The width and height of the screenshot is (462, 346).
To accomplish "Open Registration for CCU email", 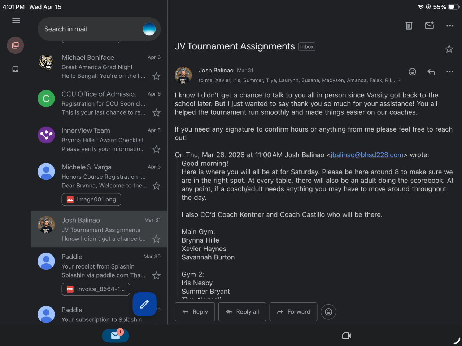I will [99, 103].
